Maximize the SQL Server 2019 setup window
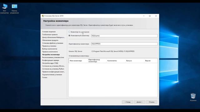The image size is (200, 112). coord(150,16)
